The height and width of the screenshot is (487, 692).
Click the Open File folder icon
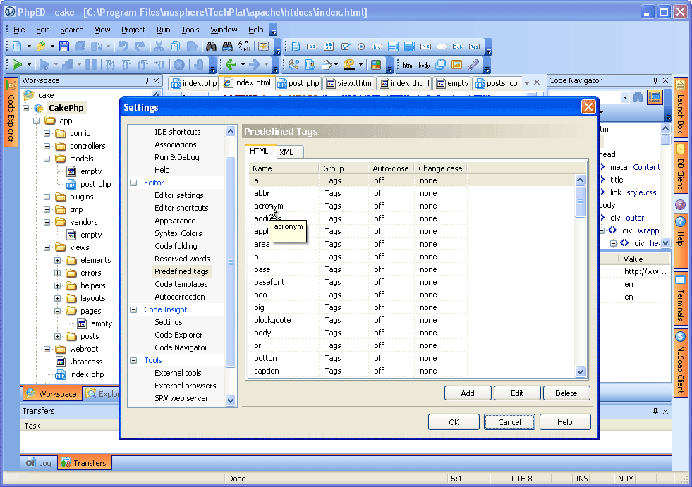[x=41, y=46]
